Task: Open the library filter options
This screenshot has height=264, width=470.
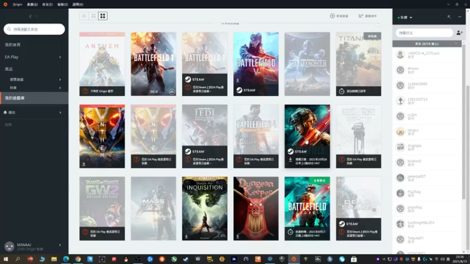Action: click(368, 16)
